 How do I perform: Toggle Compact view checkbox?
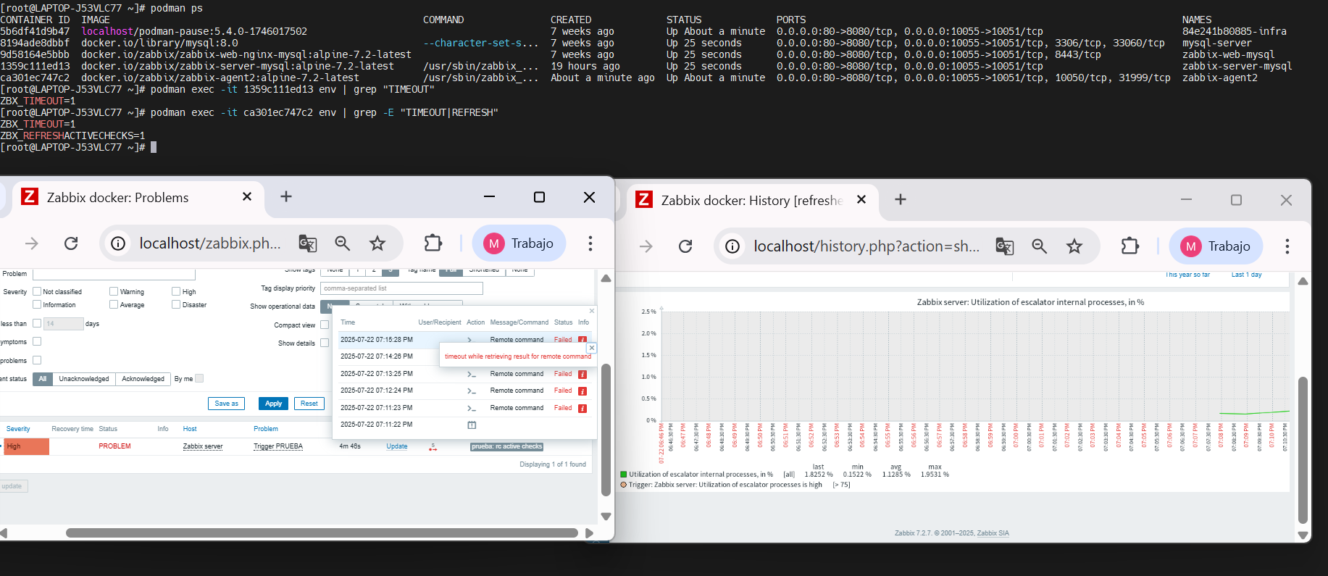pos(325,325)
